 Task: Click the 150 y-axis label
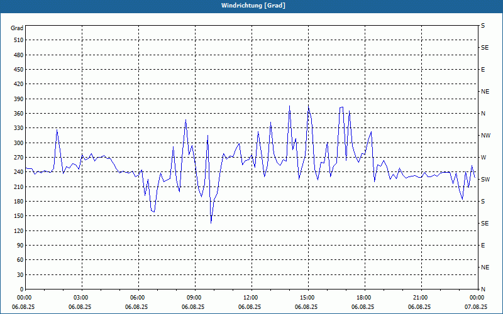(x=19, y=216)
